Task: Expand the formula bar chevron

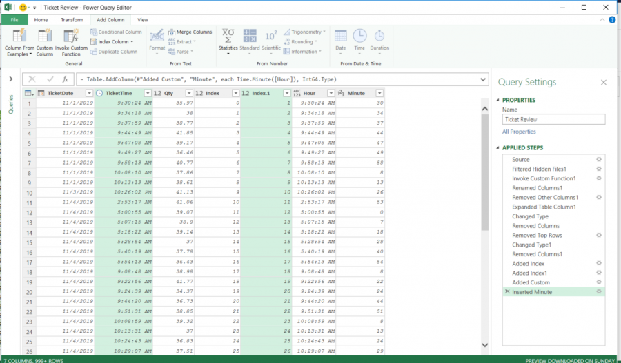Action: 483,79
